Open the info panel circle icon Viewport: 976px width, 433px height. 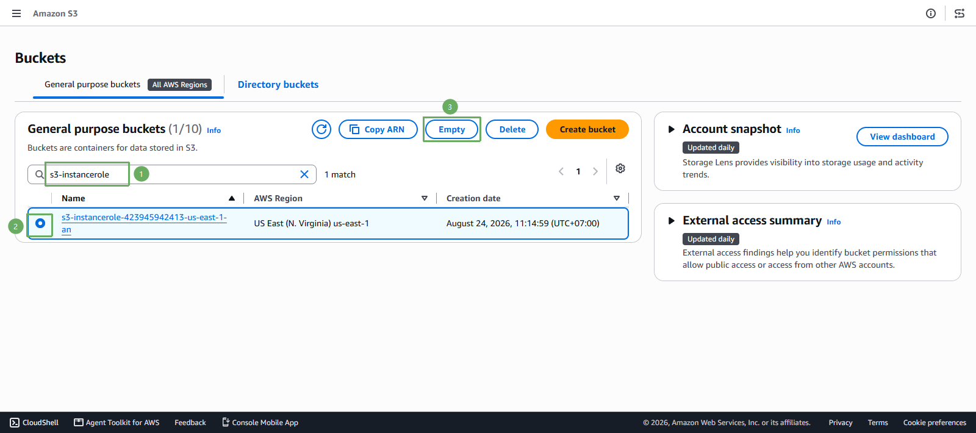931,13
